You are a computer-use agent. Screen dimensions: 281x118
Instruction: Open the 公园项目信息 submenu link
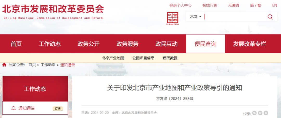point(143,58)
